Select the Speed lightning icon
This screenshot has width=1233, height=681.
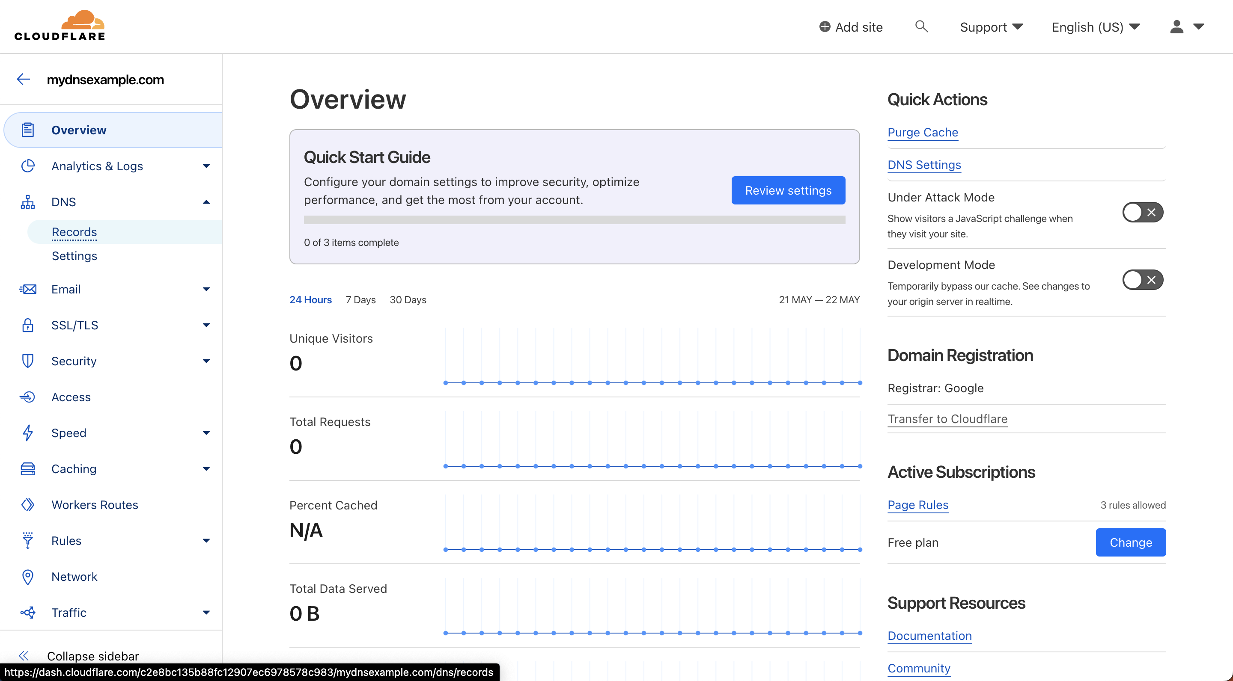[x=28, y=433]
